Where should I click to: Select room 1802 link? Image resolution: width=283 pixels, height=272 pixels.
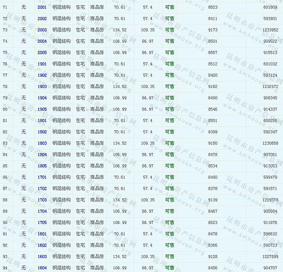(x=42, y=132)
